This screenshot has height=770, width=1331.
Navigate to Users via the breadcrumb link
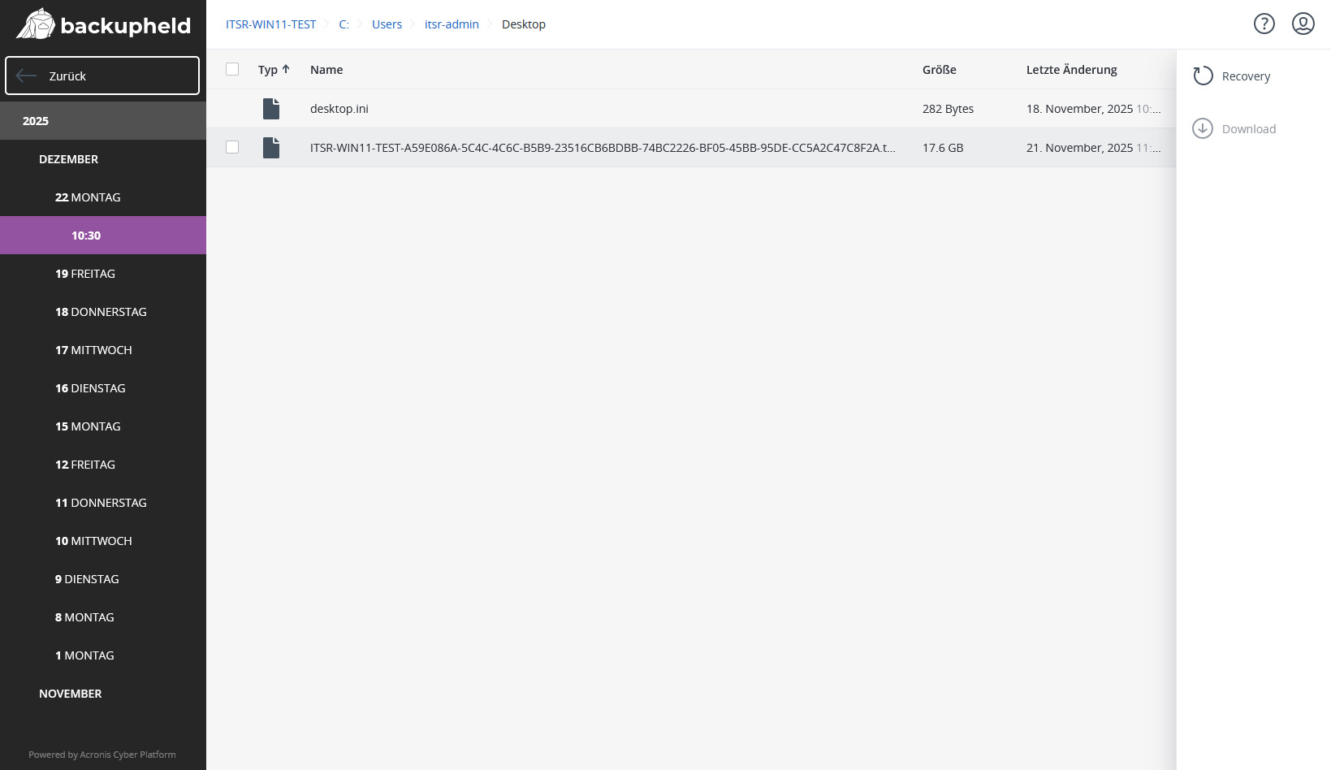(387, 24)
